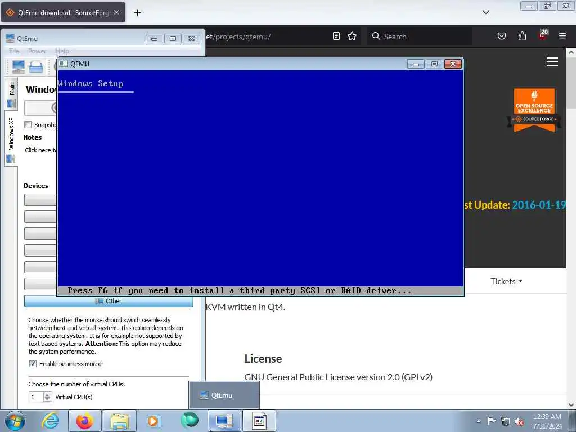The height and width of the screenshot is (432, 576).
Task: Open the File menu in QtEmu
Action: [14, 51]
